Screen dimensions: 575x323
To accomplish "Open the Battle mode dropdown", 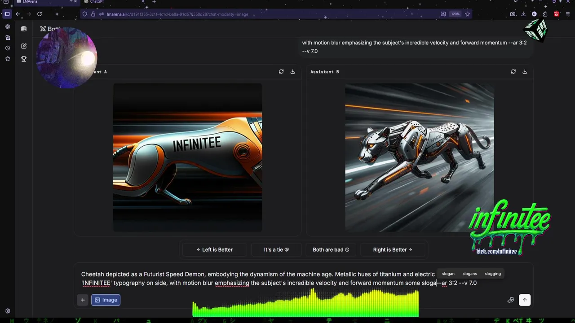I will point(50,29).
